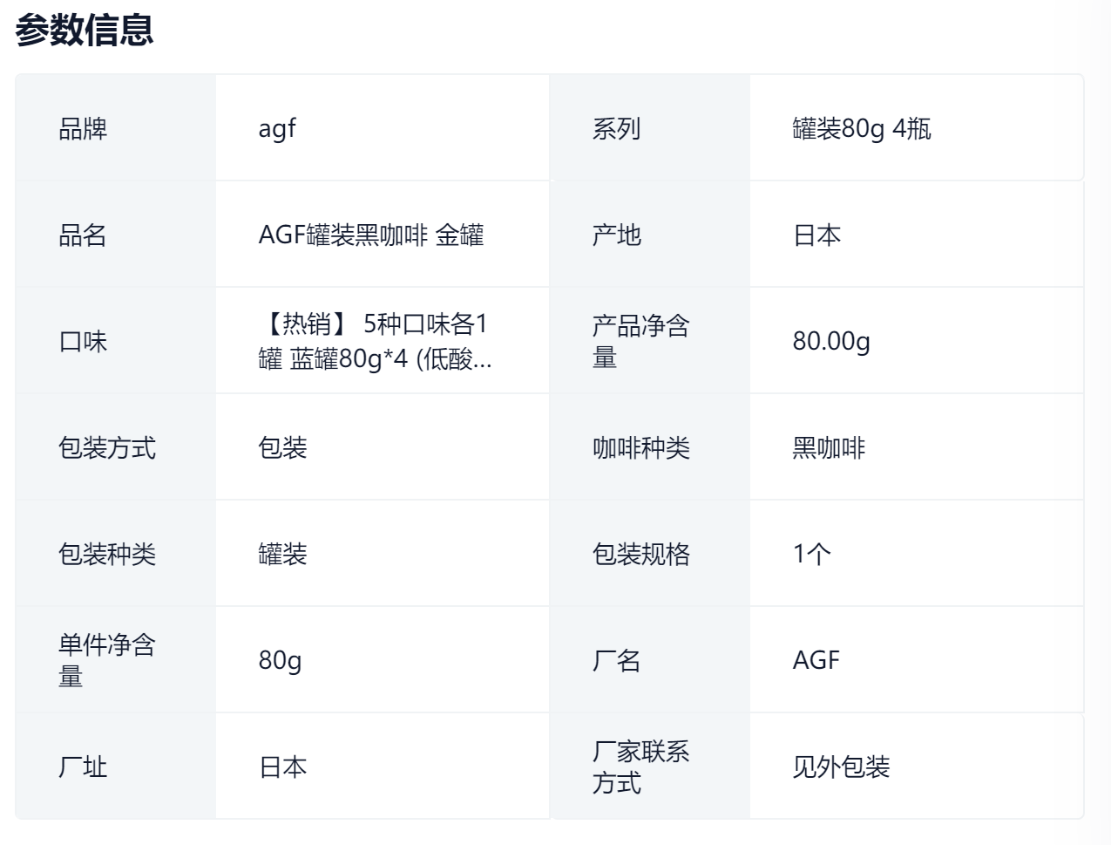1111x845 pixels.
Task: Expand the truncated 口味 value text
Action: 376,342
